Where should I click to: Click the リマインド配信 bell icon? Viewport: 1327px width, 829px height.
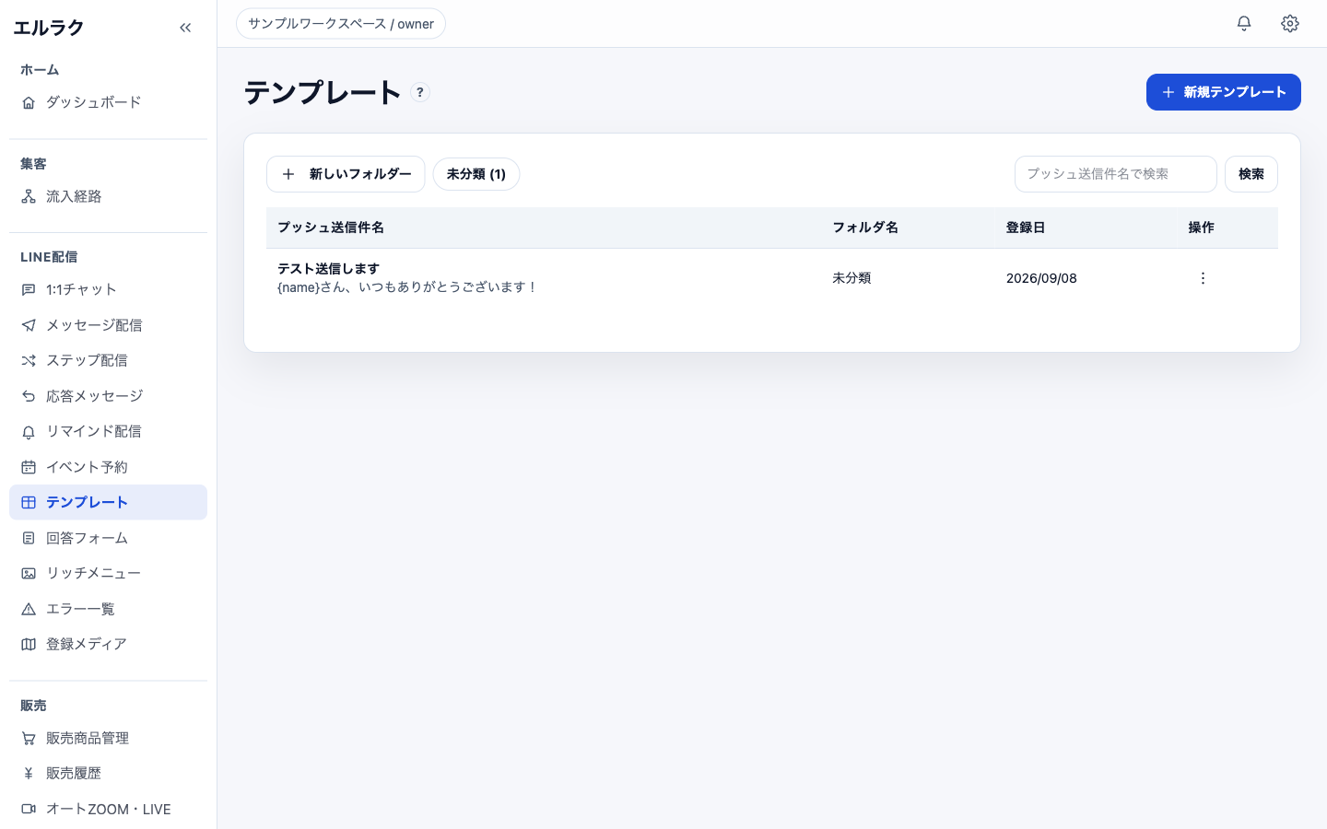point(29,431)
